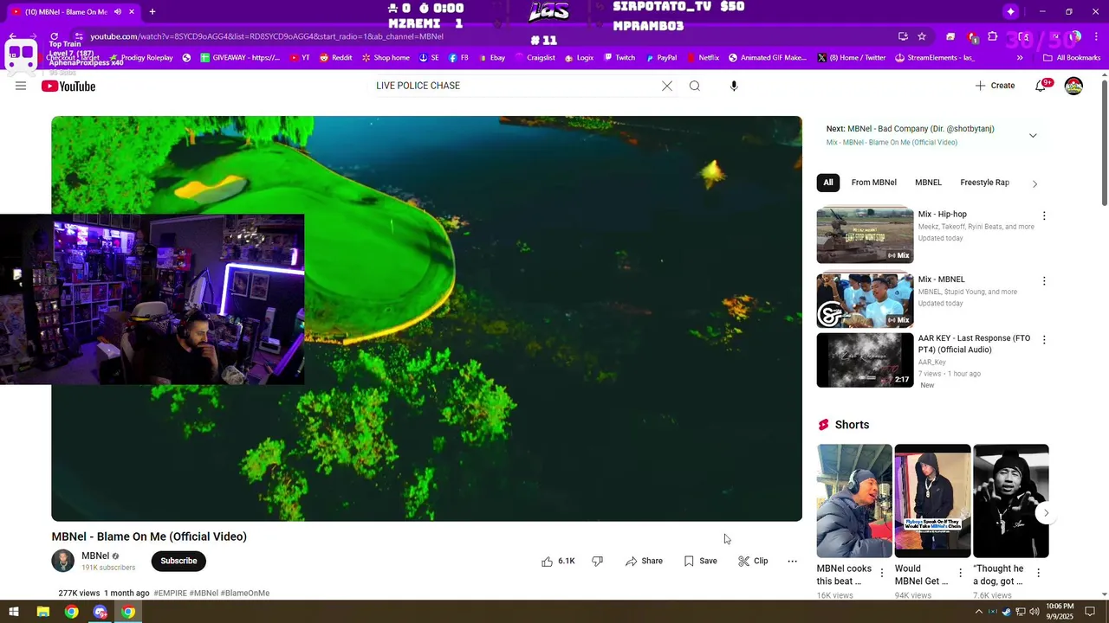Click the magnifier search button
This screenshot has width=1109, height=623.
pos(695,86)
